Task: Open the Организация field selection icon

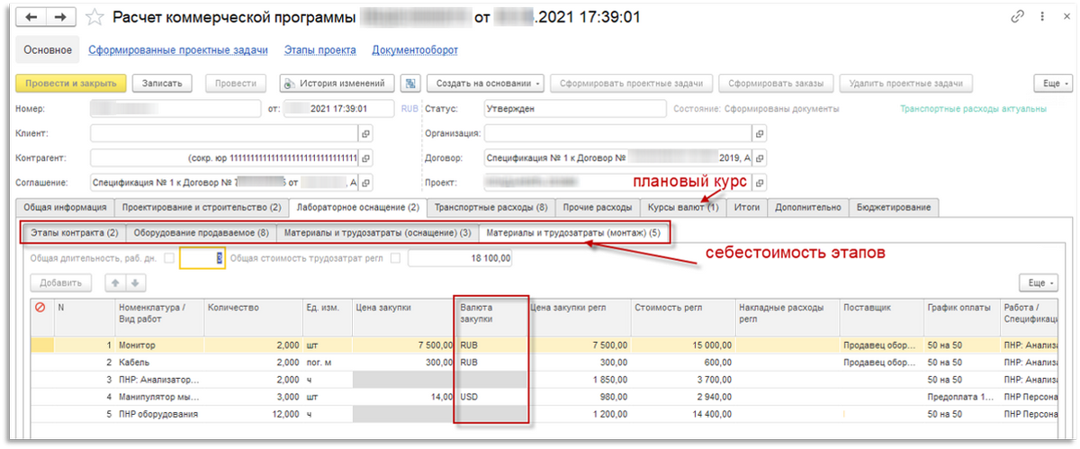Action: pyautogui.click(x=760, y=133)
